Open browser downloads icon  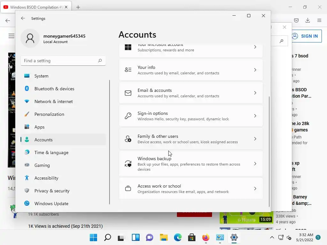(308, 20)
